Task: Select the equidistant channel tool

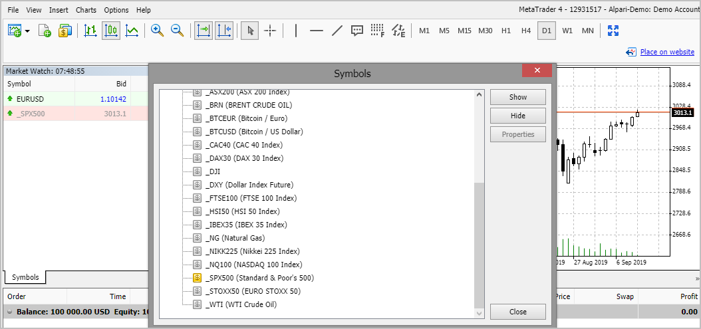Action: click(398, 31)
